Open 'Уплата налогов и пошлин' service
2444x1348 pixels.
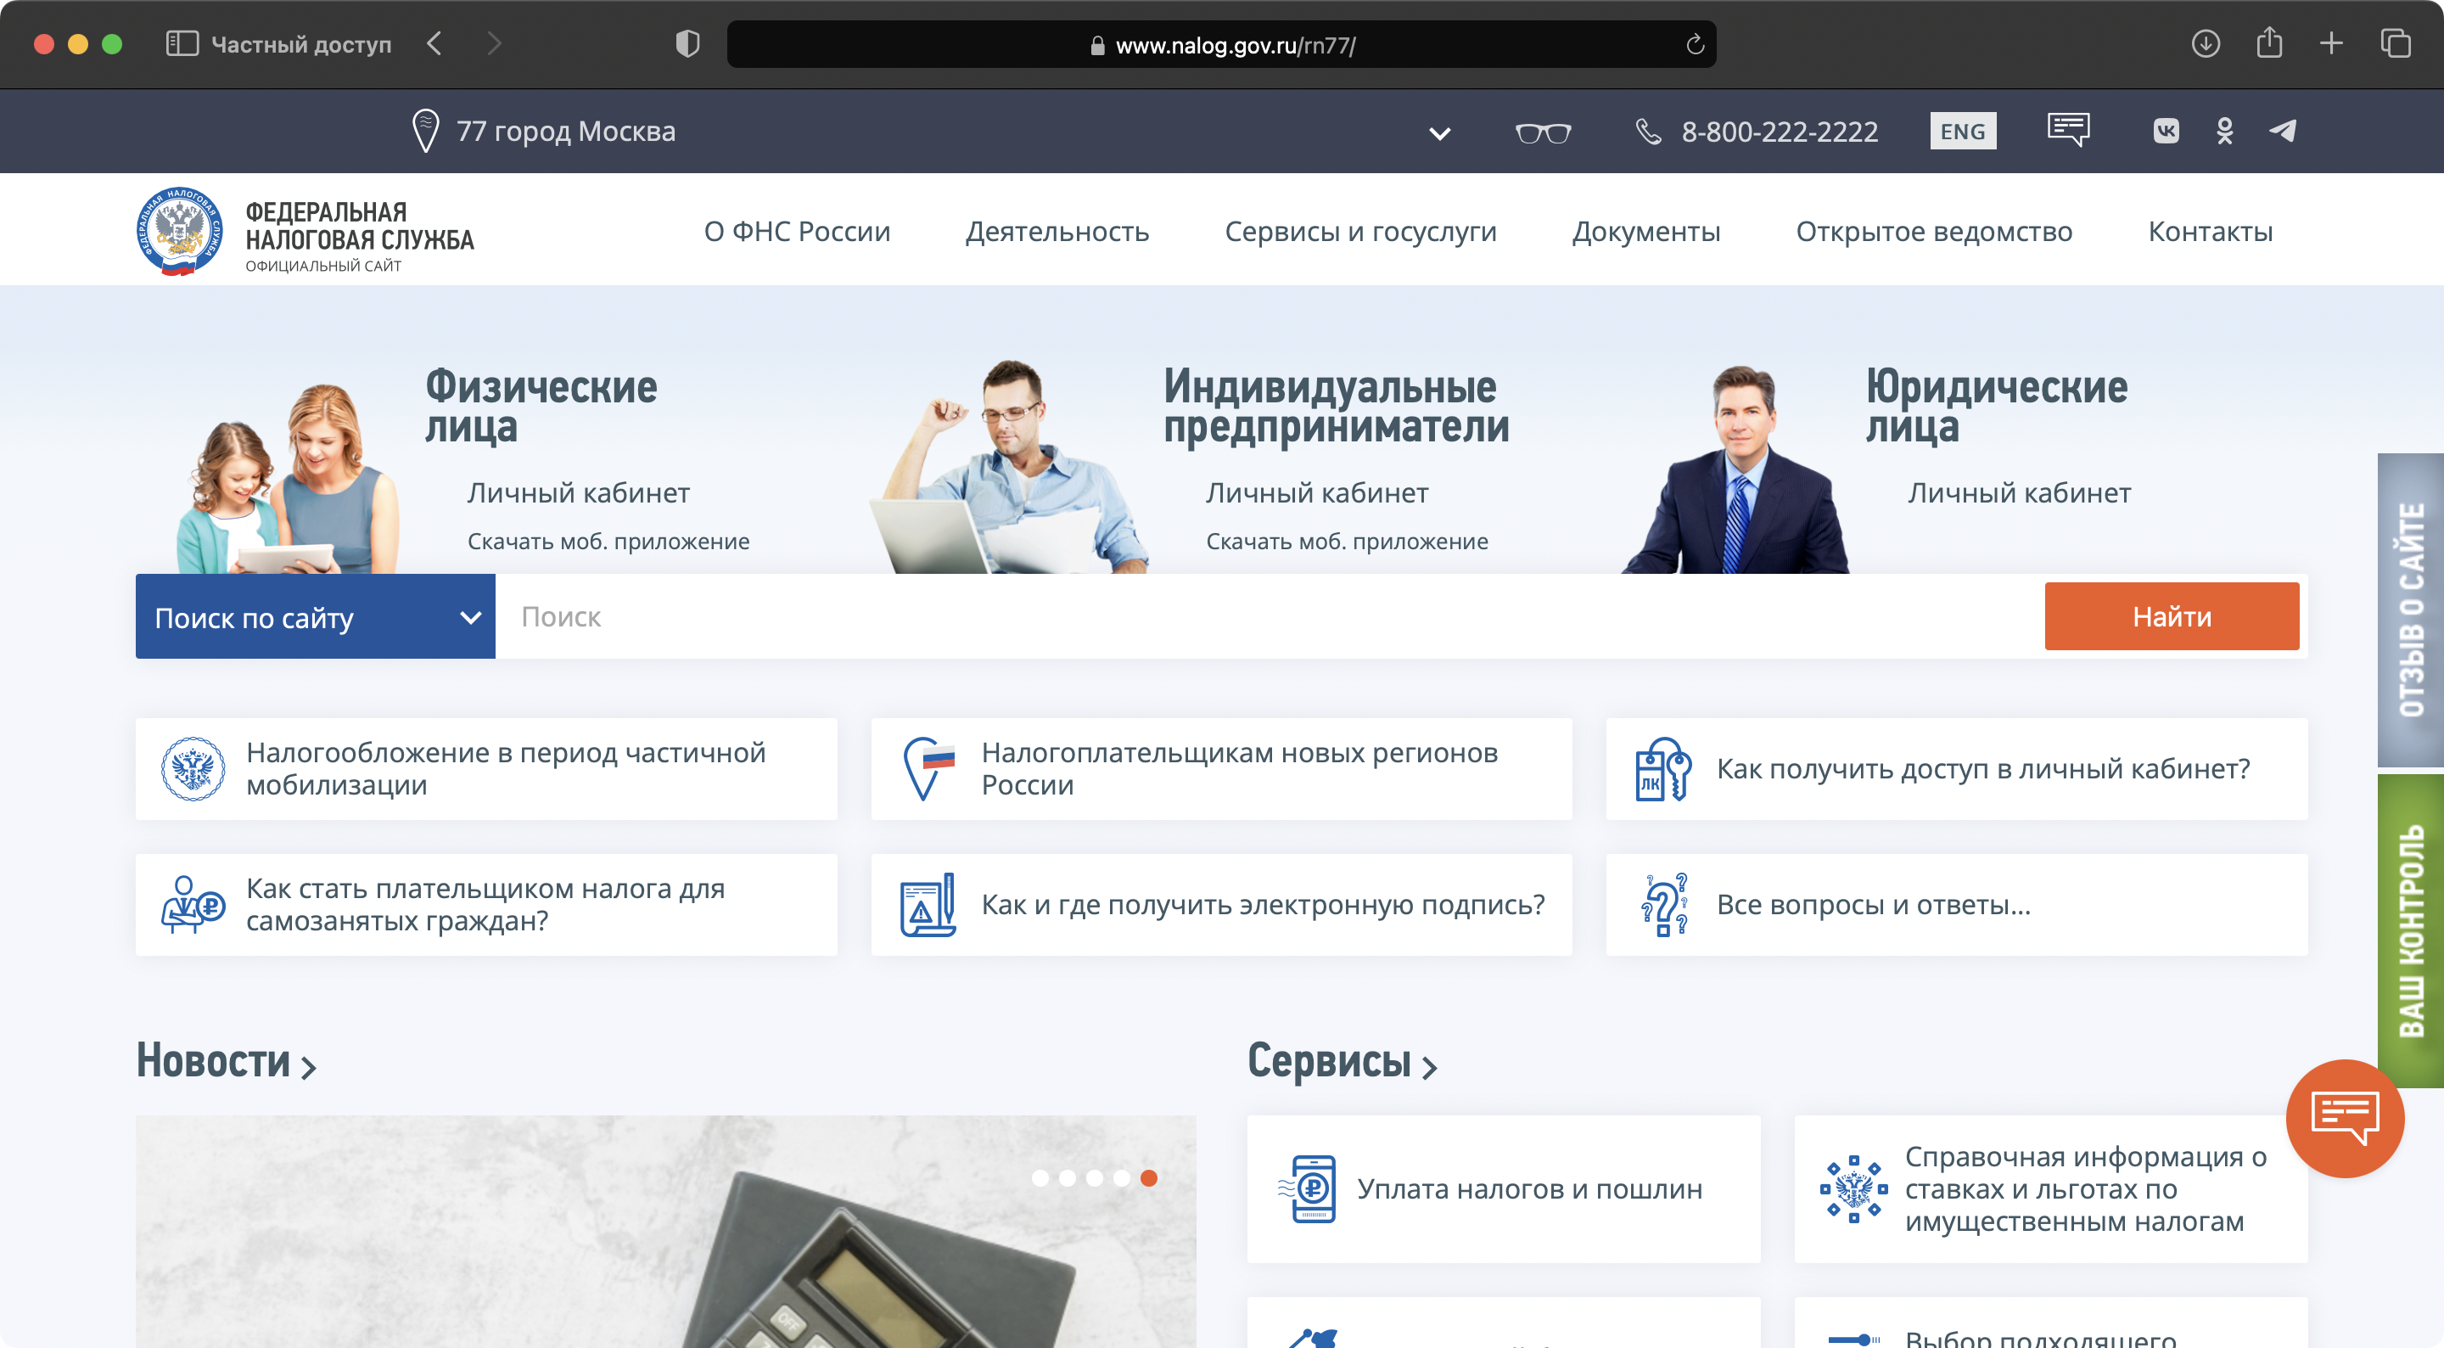[1503, 1188]
